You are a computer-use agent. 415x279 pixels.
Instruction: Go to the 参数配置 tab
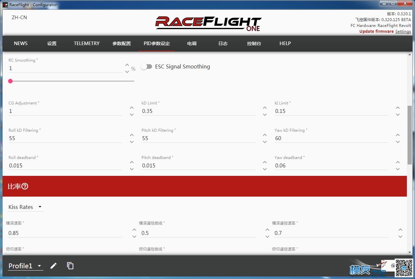point(122,43)
